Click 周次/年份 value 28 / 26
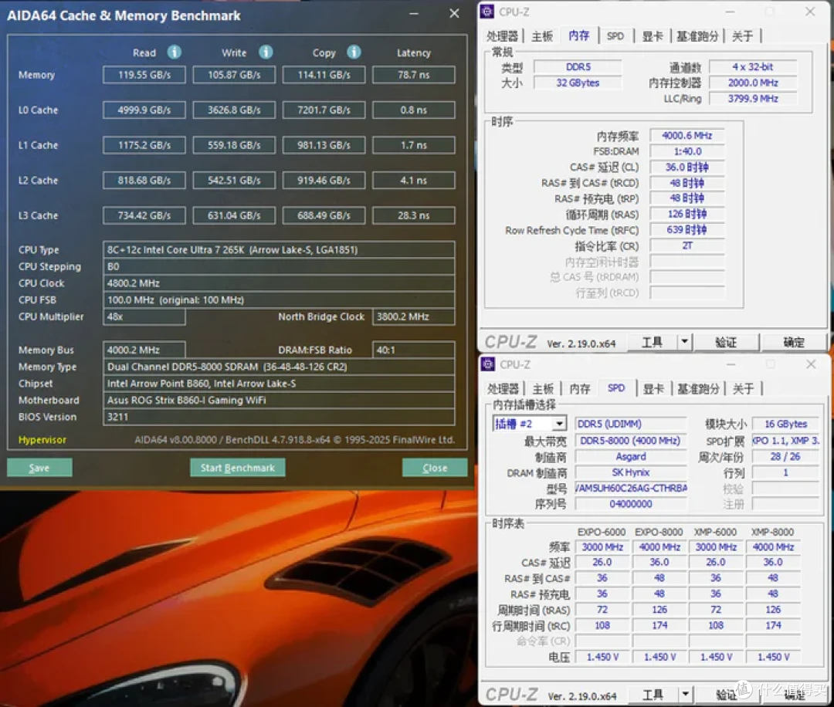The height and width of the screenshot is (707, 834). point(786,457)
